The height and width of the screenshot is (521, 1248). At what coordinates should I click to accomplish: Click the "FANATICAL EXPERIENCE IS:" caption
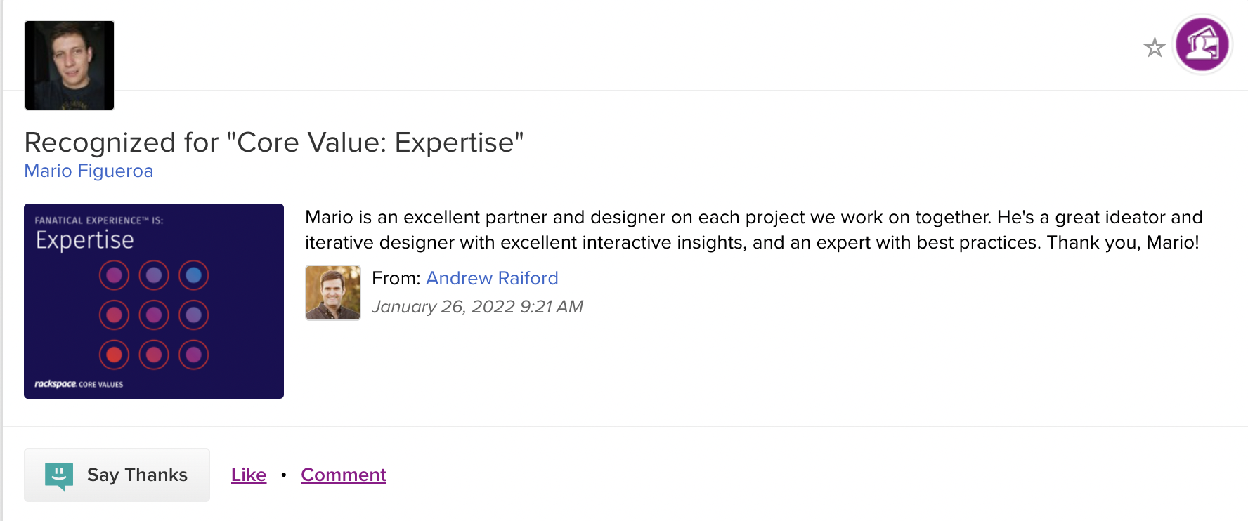[x=99, y=220]
